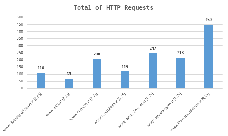The width and height of the screenshot is (228, 136).
Task: Click the y-axis value "400"
Action: pyautogui.click(x=20, y=31)
